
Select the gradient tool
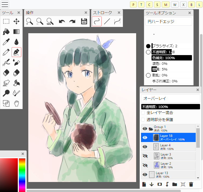point(16,32)
